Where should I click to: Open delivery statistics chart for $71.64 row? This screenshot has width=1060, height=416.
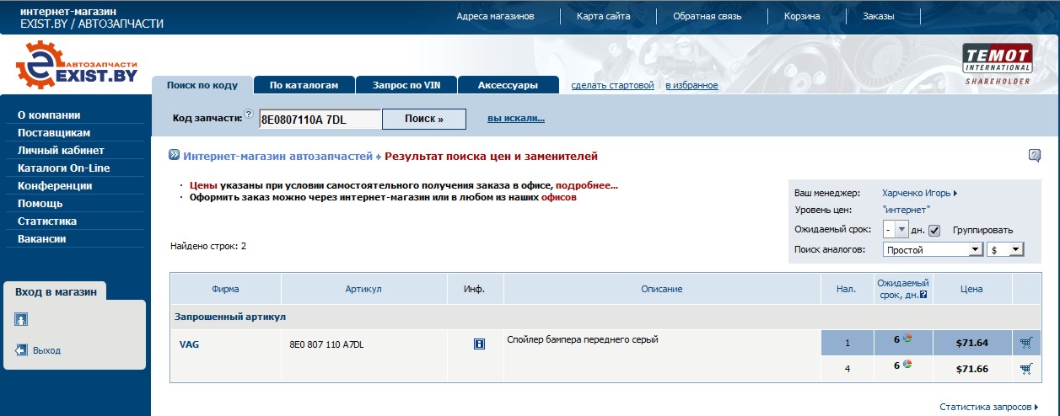[907, 339]
